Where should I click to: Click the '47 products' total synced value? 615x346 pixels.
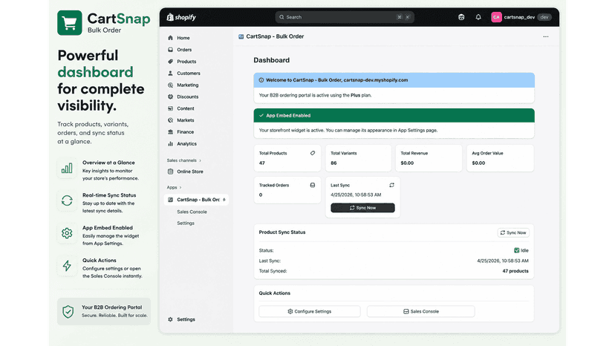tap(515, 271)
